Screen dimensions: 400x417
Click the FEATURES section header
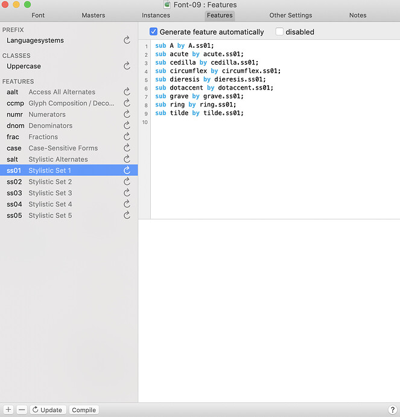(18, 82)
